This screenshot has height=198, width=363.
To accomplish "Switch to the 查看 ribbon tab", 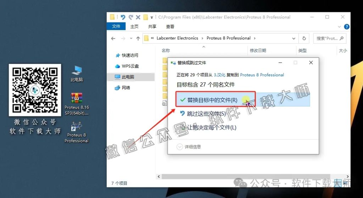I will point(170,26).
